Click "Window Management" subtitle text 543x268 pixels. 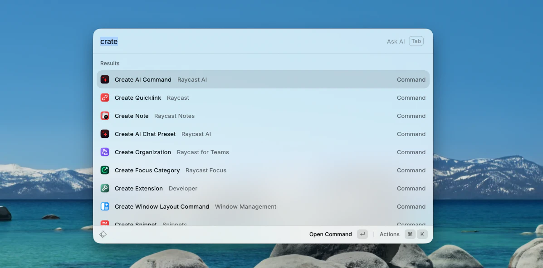point(245,207)
